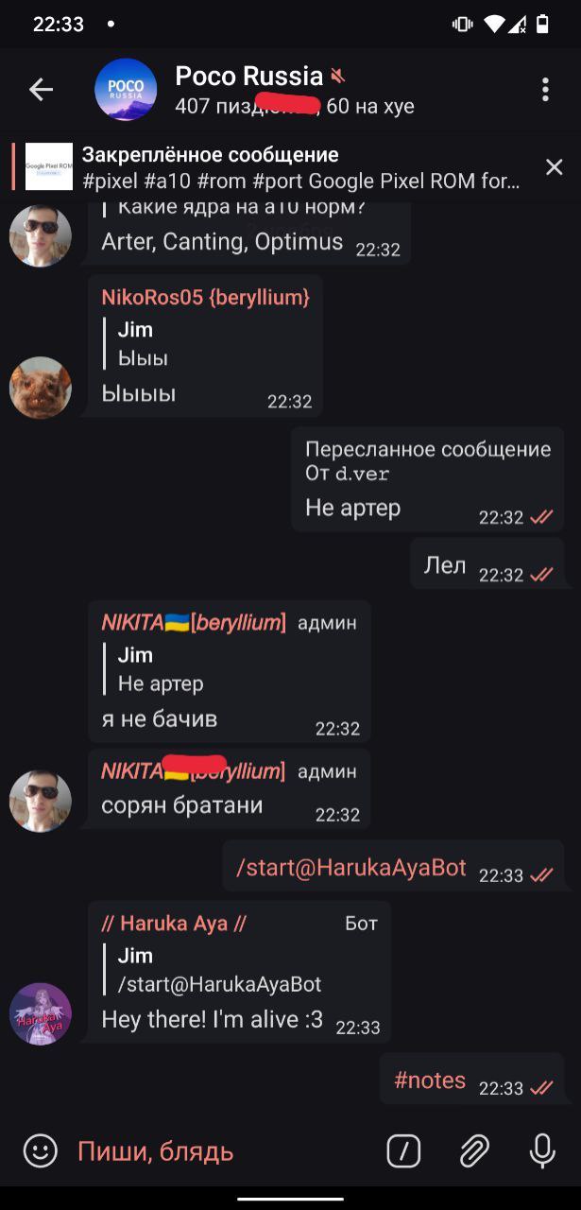The height and width of the screenshot is (1210, 581).
Task: Open the three-dot chat menu
Action: tap(545, 90)
